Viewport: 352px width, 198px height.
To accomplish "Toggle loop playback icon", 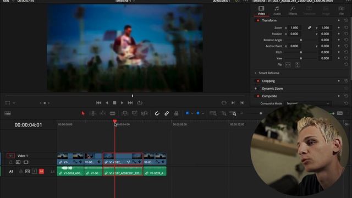I will 140,103.
